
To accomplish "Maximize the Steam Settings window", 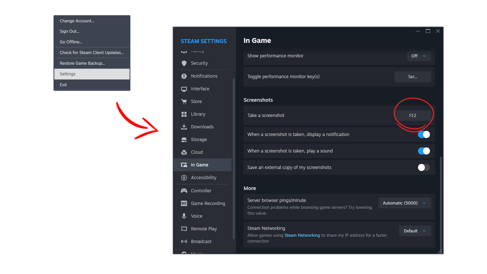I will click(428, 31).
